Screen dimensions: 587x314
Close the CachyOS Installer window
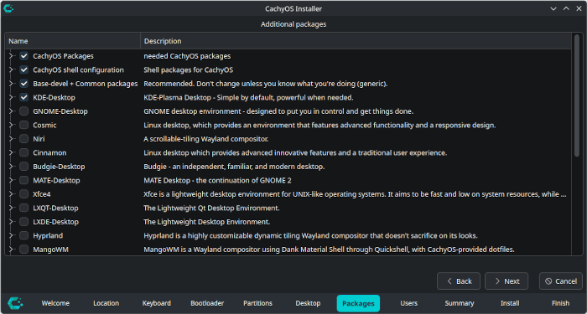(579, 8)
